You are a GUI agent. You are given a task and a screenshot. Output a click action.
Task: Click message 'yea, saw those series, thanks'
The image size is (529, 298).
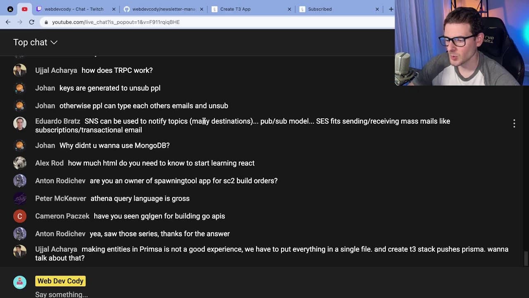pyautogui.click(x=160, y=234)
